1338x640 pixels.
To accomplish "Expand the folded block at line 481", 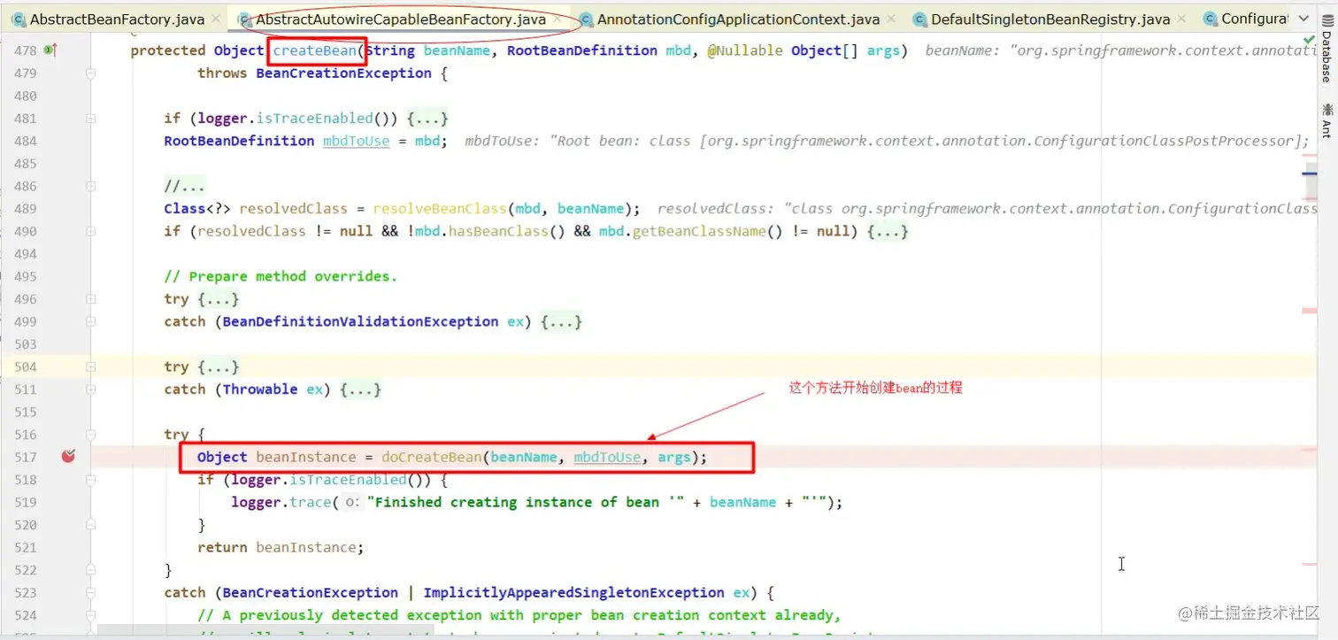I will coord(90,118).
